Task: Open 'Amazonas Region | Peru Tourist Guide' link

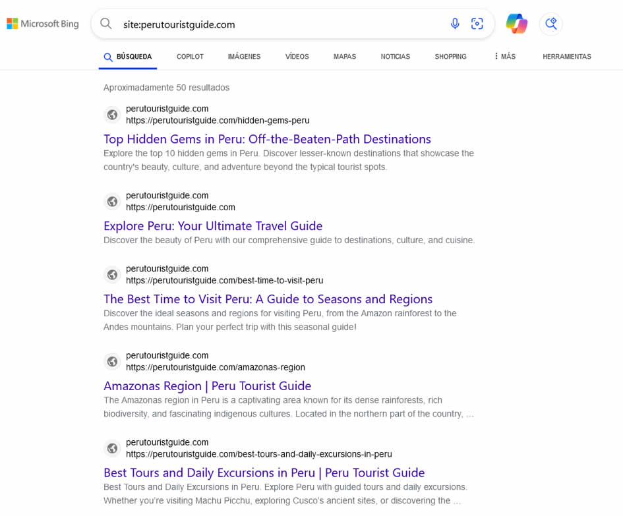Action: (208, 386)
